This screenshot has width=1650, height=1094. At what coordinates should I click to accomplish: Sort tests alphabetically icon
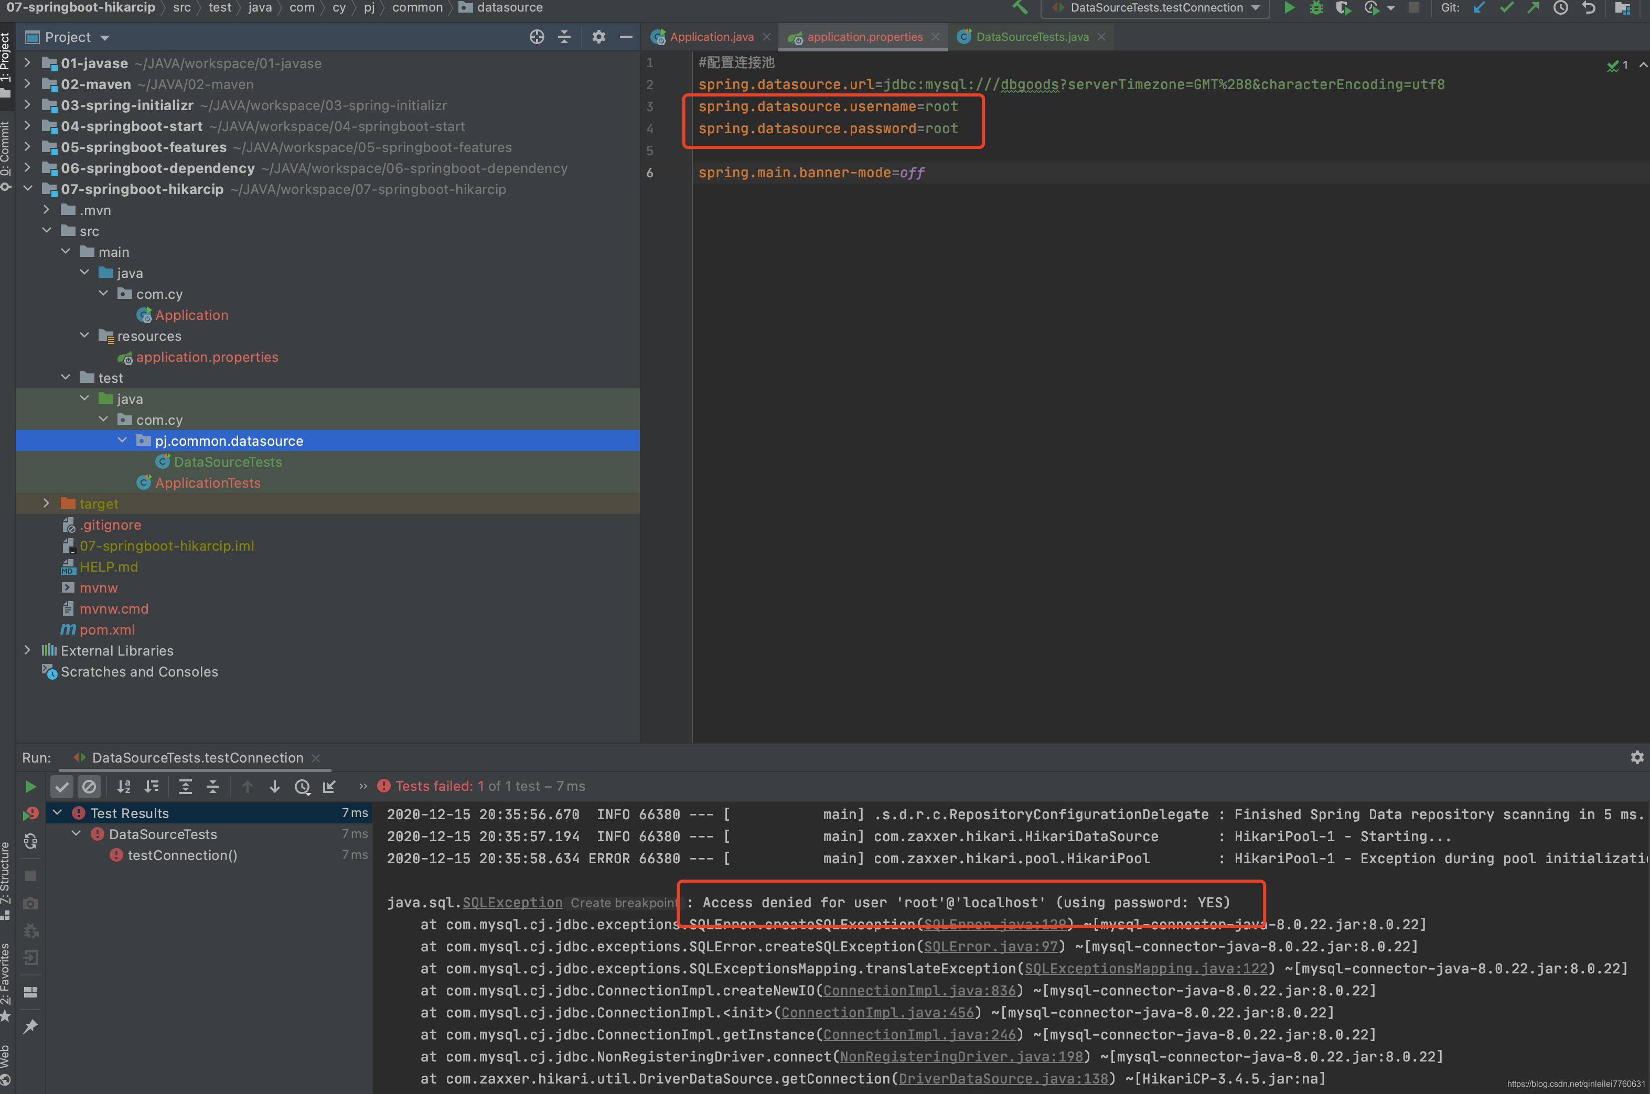[123, 786]
